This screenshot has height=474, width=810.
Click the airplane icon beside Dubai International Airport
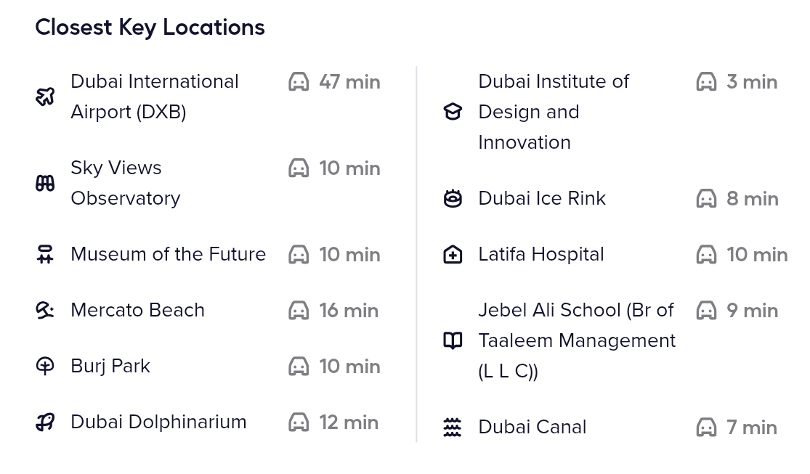pyautogui.click(x=45, y=97)
